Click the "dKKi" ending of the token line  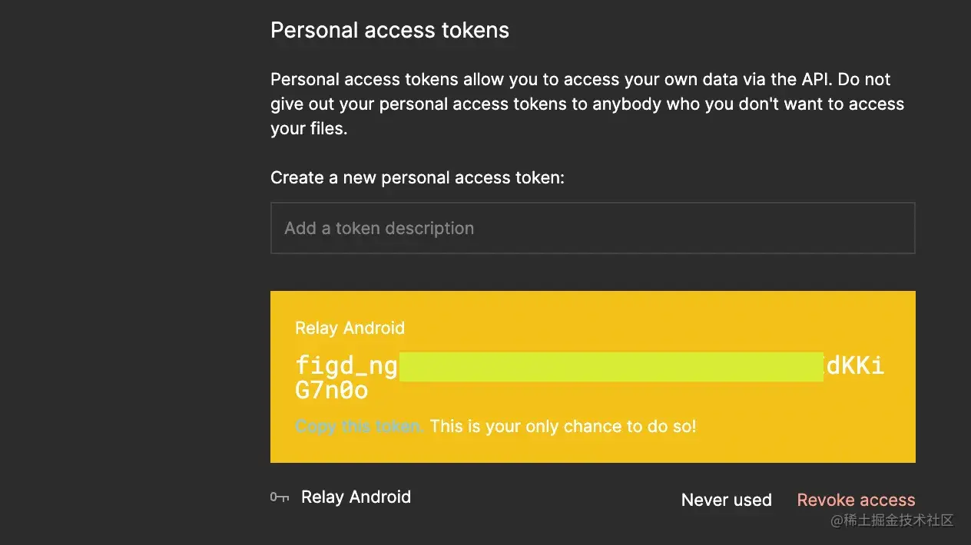[x=856, y=366]
